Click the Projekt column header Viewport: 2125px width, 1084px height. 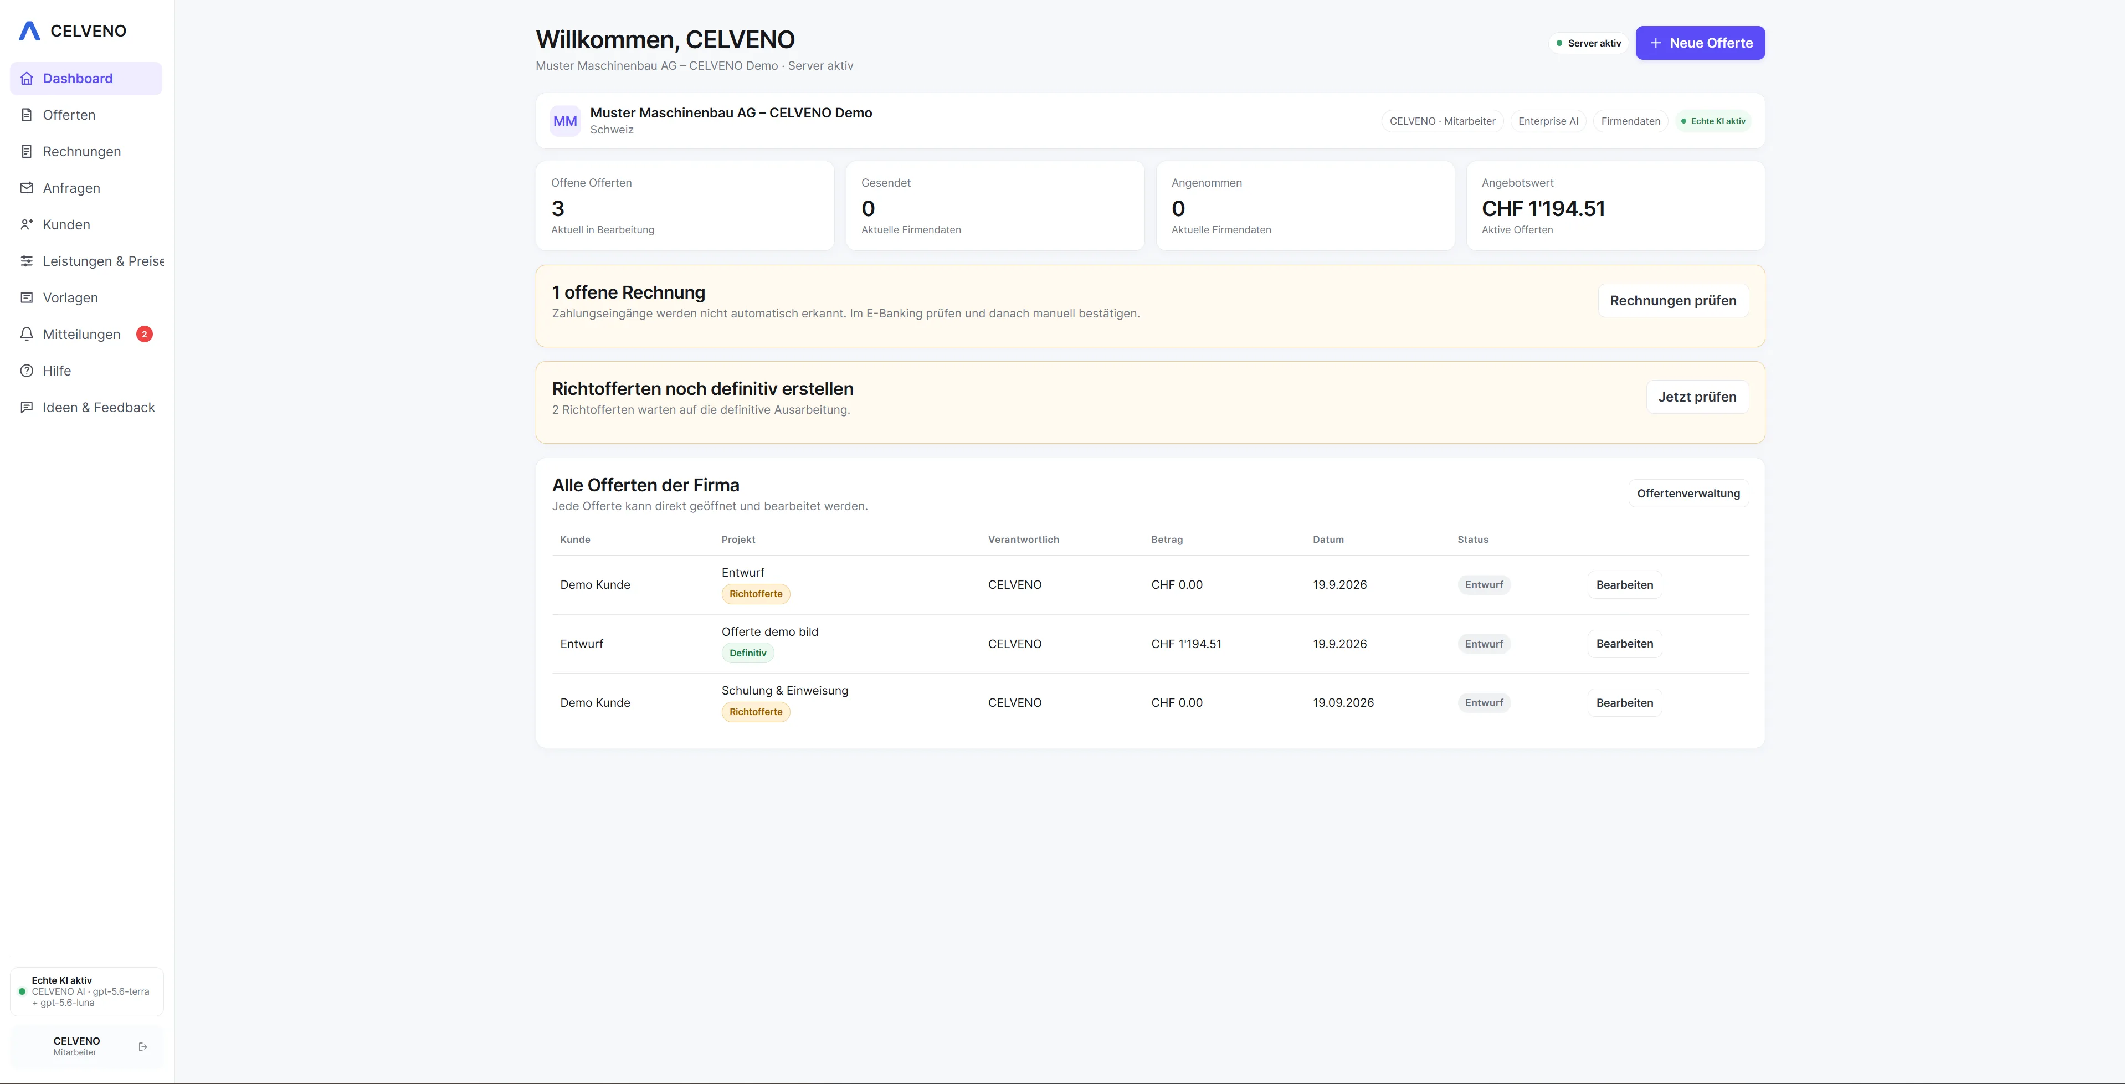point(738,540)
